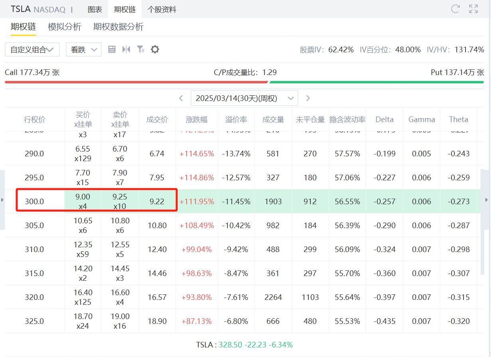491x357 pixels.
Task: Click ask 7.90 x7 cell
Action: [120, 178]
